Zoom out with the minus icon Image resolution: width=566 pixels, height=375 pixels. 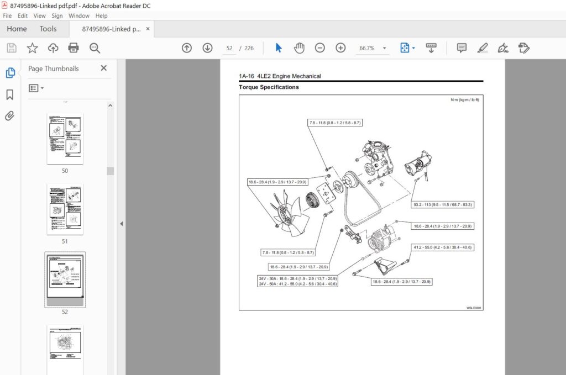320,48
